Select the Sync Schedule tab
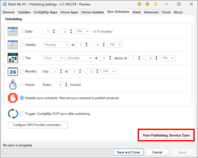 (x=118, y=12)
